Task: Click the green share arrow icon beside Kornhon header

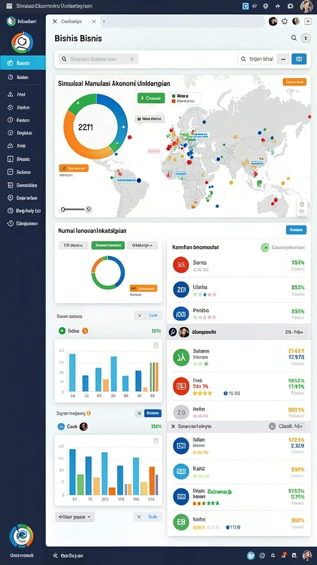Action: [x=265, y=248]
